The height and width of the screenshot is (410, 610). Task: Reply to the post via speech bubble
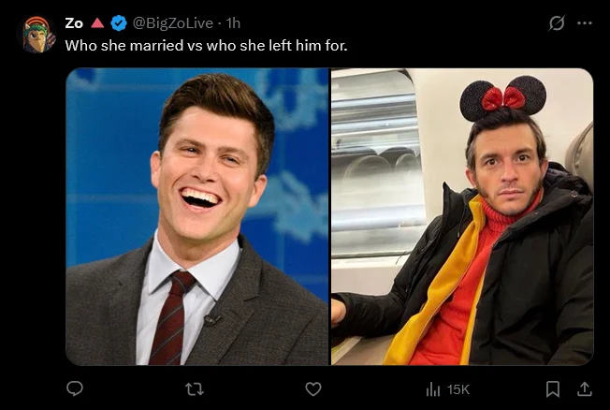[75, 388]
